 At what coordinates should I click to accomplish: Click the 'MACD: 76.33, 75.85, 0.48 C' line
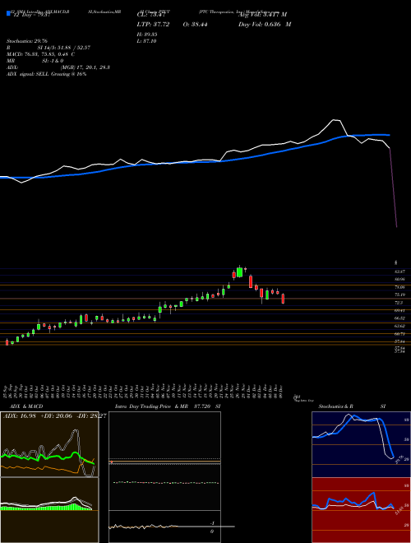click(41, 54)
